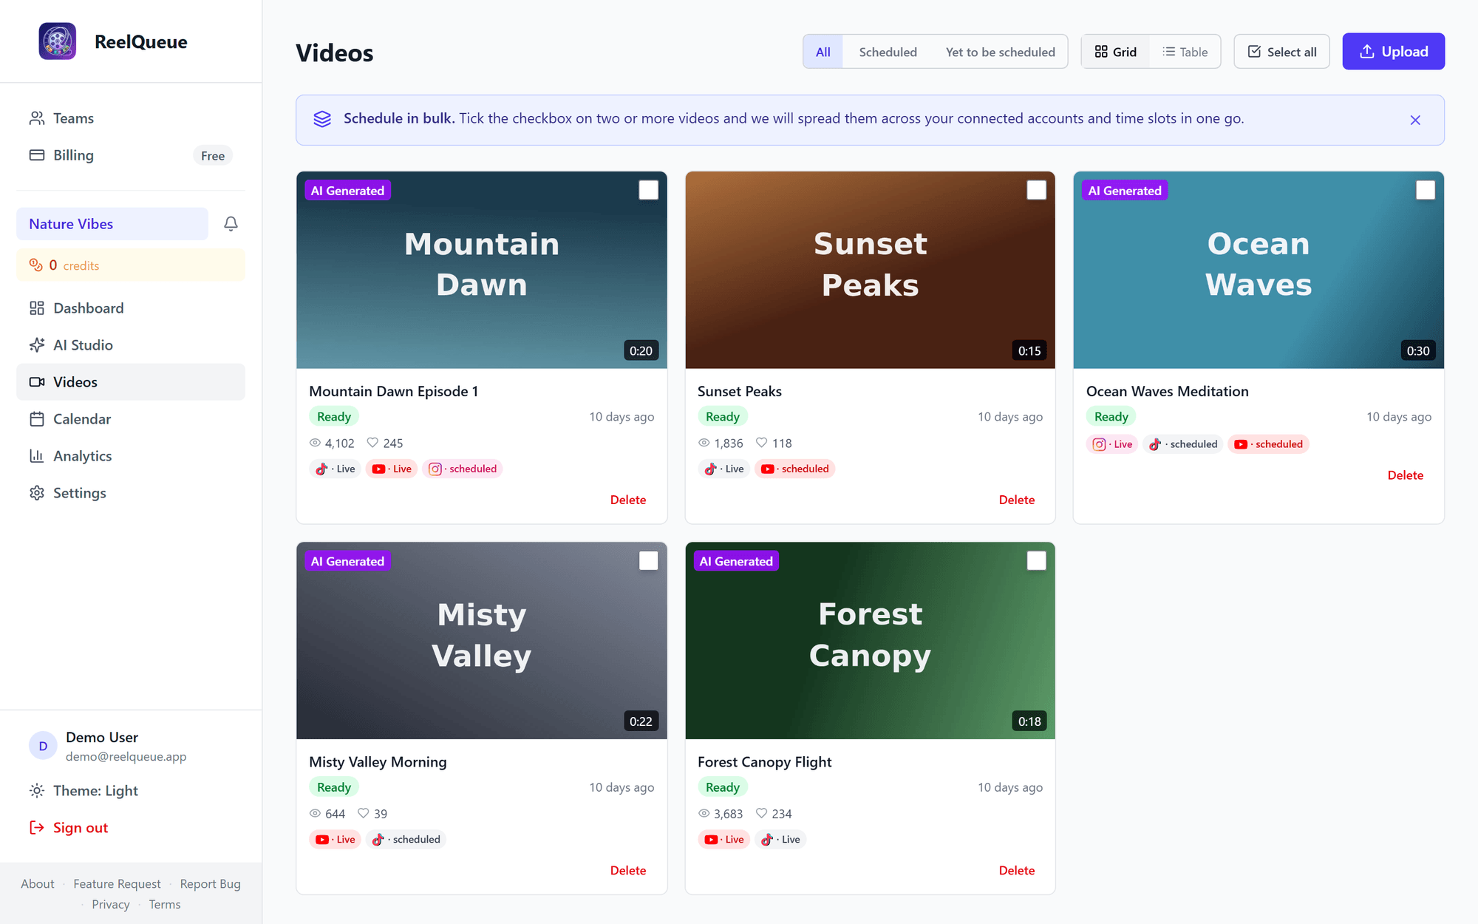Click the ReelQueue logo icon
This screenshot has height=924, width=1478.
coord(58,41)
